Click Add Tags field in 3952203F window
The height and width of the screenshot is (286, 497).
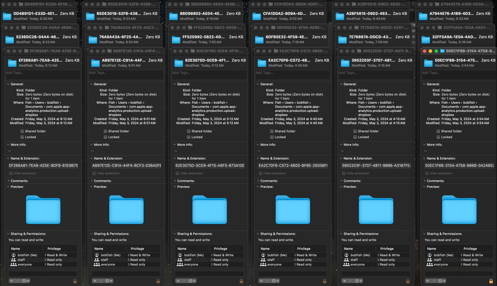[376, 75]
